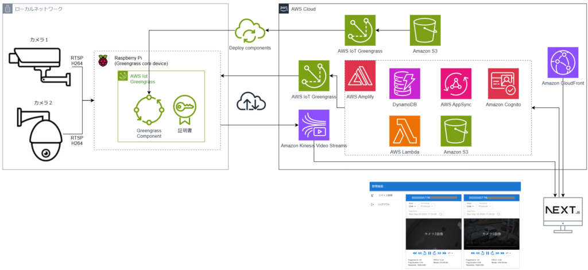The width and height of the screenshot is (588, 270).
Task: Click skip-forward circular arrow under カメラ1 video
Action: tap(492, 253)
